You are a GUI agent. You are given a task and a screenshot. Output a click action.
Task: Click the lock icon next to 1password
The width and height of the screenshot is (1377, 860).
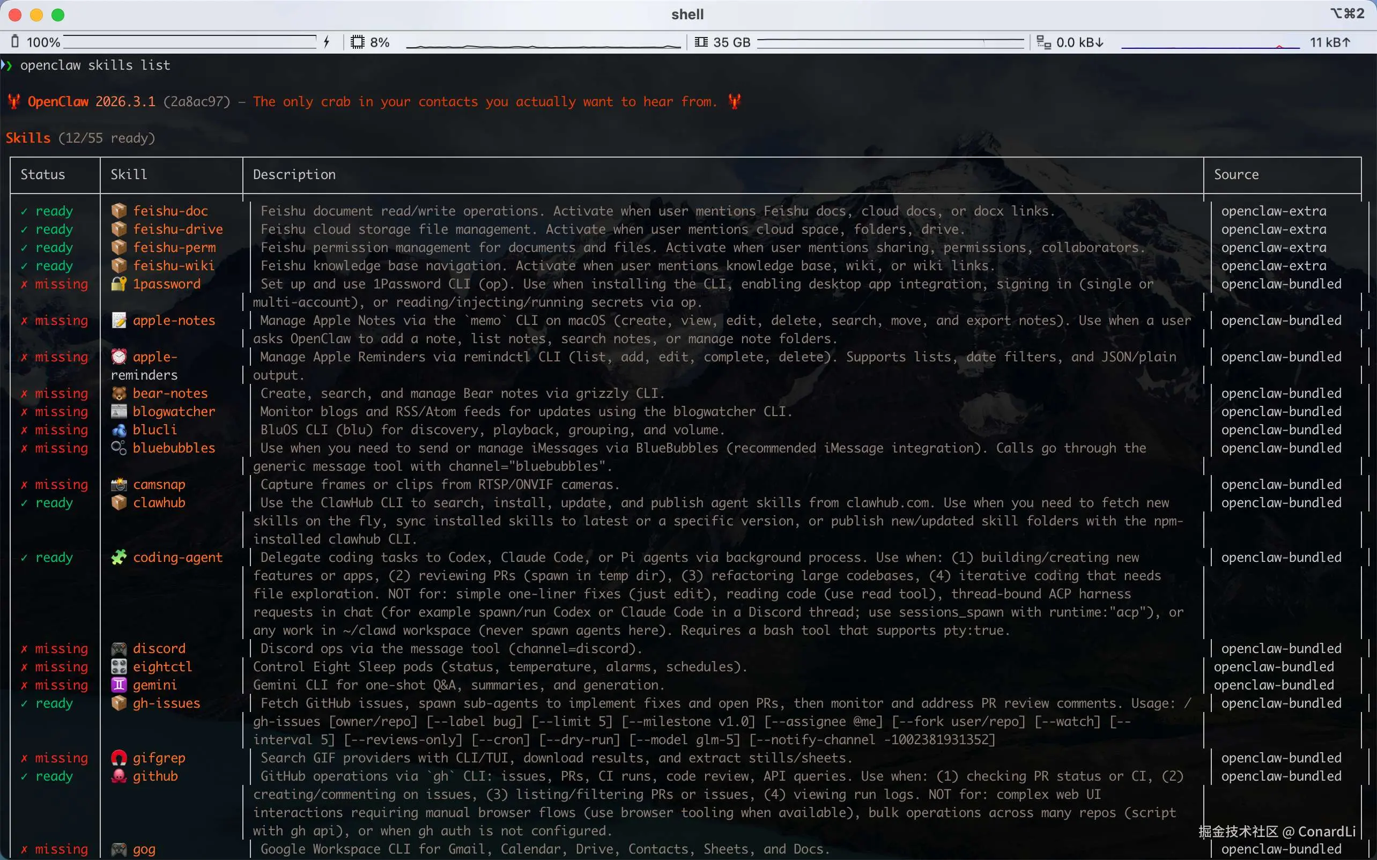[119, 284]
